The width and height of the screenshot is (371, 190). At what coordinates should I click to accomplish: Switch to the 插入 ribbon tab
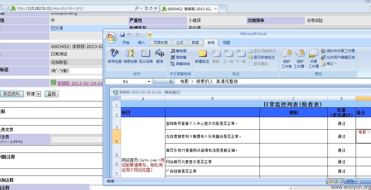pyautogui.click(x=142, y=43)
